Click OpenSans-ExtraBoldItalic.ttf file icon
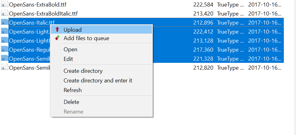 (5, 14)
